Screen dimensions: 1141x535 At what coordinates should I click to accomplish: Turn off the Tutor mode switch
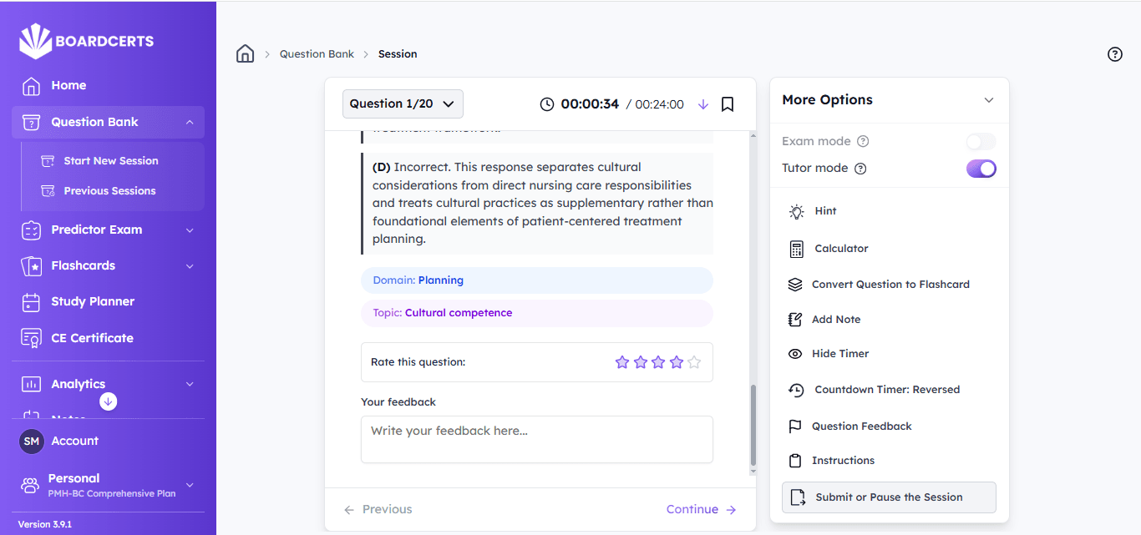(981, 169)
